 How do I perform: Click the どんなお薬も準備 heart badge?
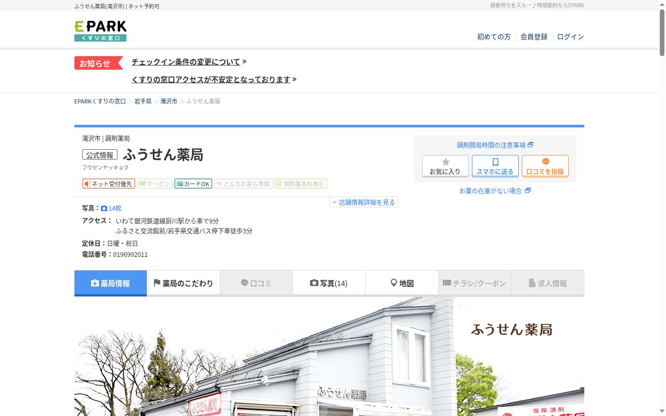point(244,184)
